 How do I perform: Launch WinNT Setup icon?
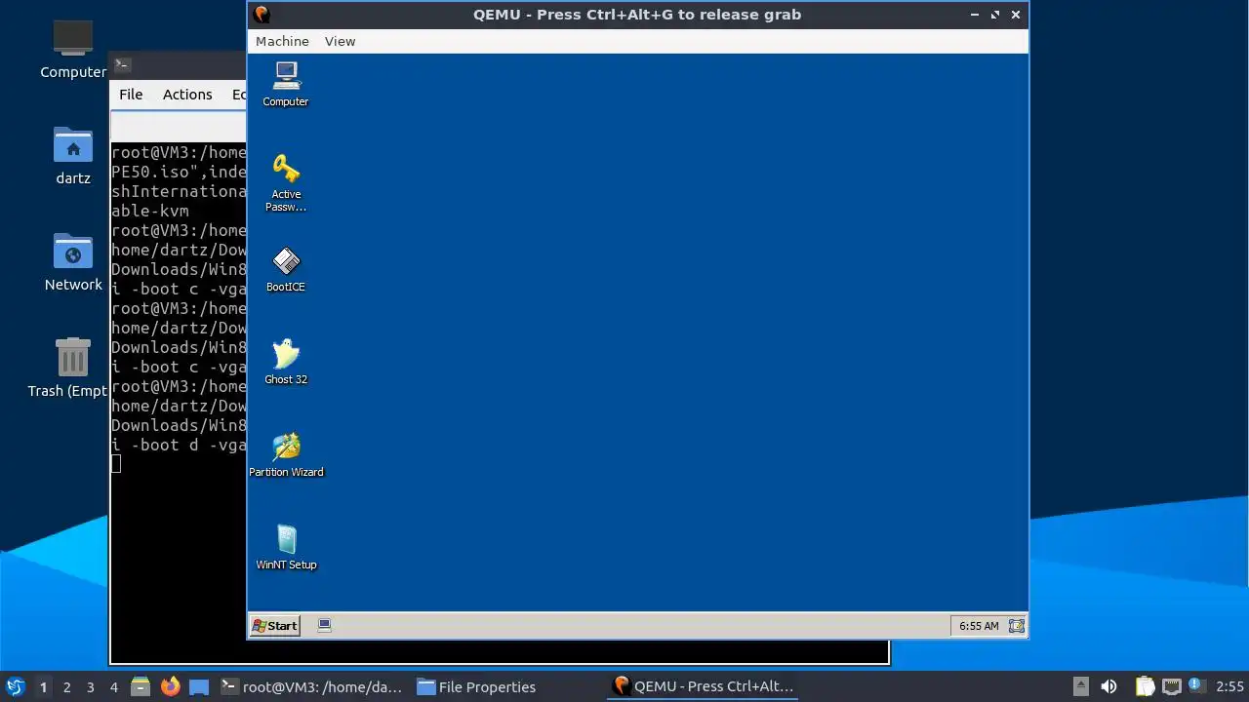(x=286, y=547)
